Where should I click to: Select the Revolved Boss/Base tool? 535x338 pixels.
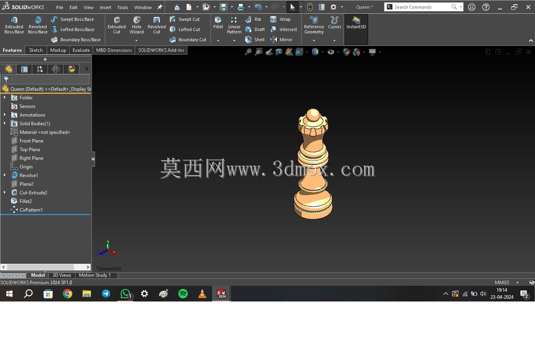38,26
